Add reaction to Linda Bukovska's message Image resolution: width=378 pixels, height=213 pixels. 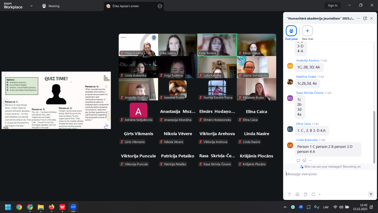(304, 160)
